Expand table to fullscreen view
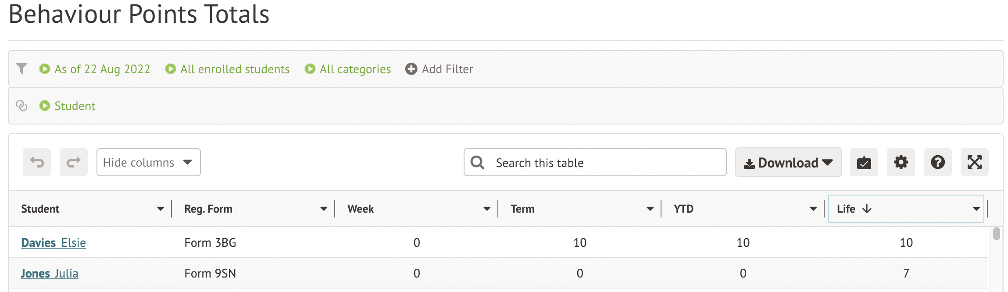The image size is (1008, 292). click(x=974, y=162)
